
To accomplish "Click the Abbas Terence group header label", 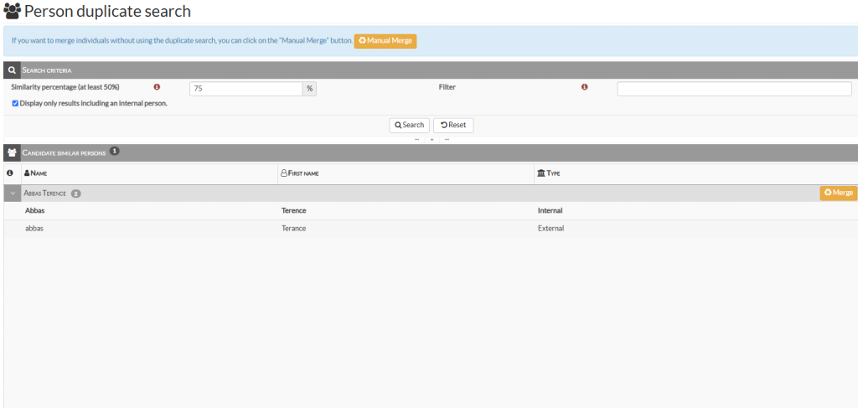I will [45, 194].
